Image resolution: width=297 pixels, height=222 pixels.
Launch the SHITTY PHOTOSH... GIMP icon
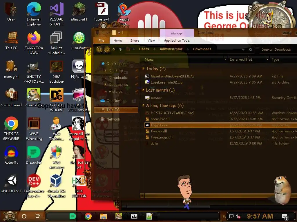34,72
